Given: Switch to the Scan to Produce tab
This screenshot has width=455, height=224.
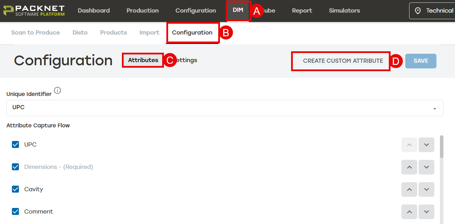Looking at the screenshot, I should (35, 32).
